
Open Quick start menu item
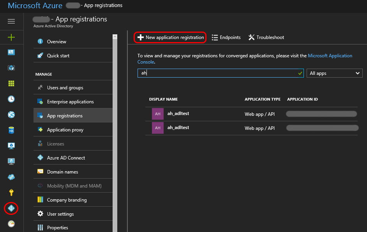[73, 55]
